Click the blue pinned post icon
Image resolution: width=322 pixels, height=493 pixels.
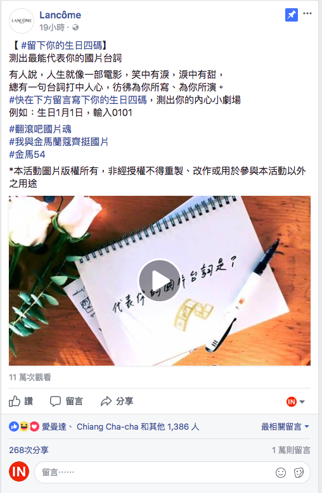coord(291,15)
